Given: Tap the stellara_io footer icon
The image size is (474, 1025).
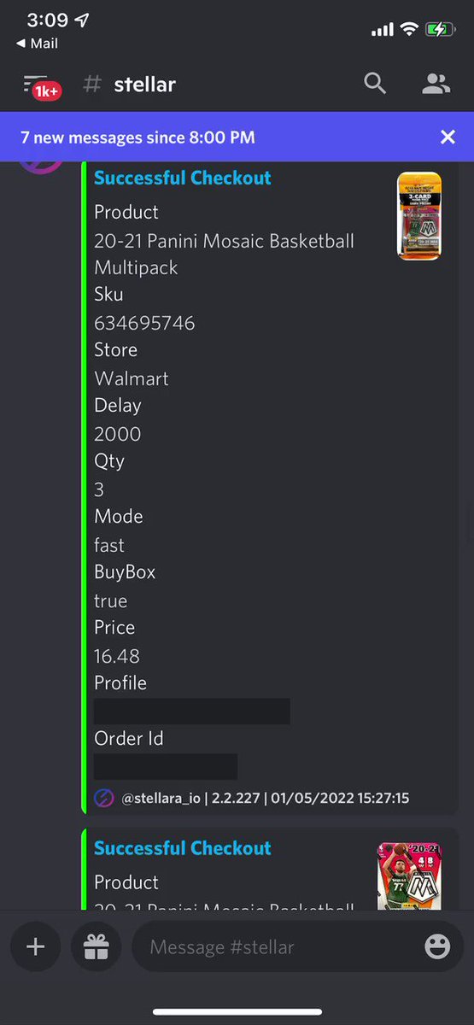Looking at the screenshot, I should [x=103, y=799].
